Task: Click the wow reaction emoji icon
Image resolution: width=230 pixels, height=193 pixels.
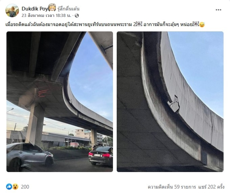Action: pos(15,187)
